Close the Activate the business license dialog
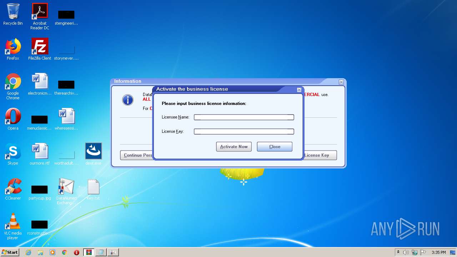 [x=299, y=90]
